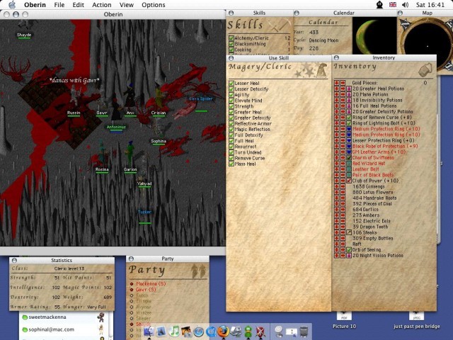Click the down arrow beside Ginsengs
Image resolution: width=453 pixels, height=340 pixels.
click(x=337, y=186)
